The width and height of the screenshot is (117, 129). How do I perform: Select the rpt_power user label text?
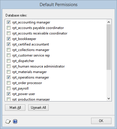click(x=24, y=94)
